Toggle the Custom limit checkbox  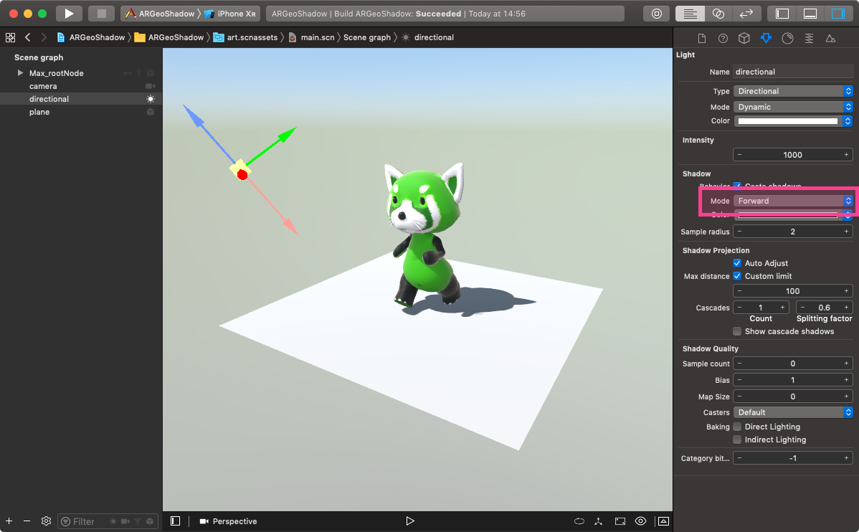737,276
